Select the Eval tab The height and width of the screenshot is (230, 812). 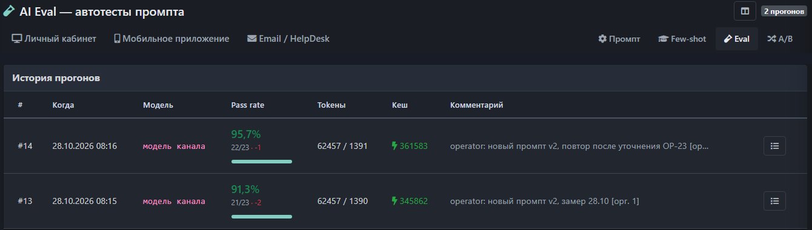click(736, 39)
